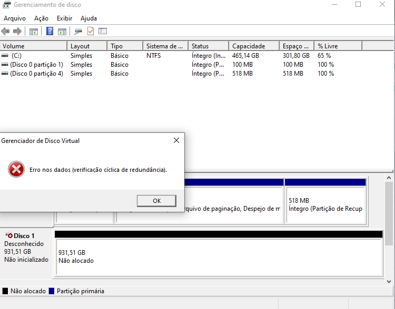The image size is (395, 309).
Task: Click the 301,80 GB free space cell
Action: click(296, 56)
